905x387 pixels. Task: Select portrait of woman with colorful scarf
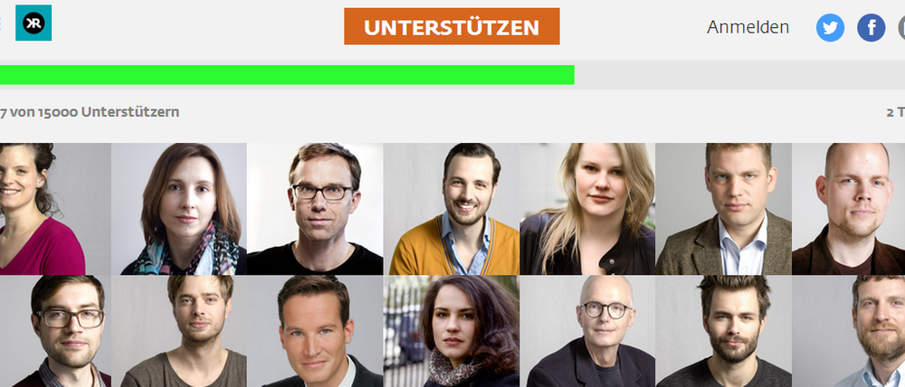pos(179,209)
